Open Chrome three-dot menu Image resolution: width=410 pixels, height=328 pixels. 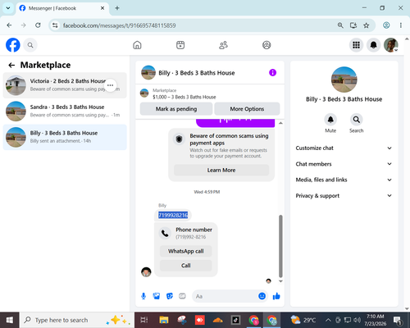[x=401, y=25]
